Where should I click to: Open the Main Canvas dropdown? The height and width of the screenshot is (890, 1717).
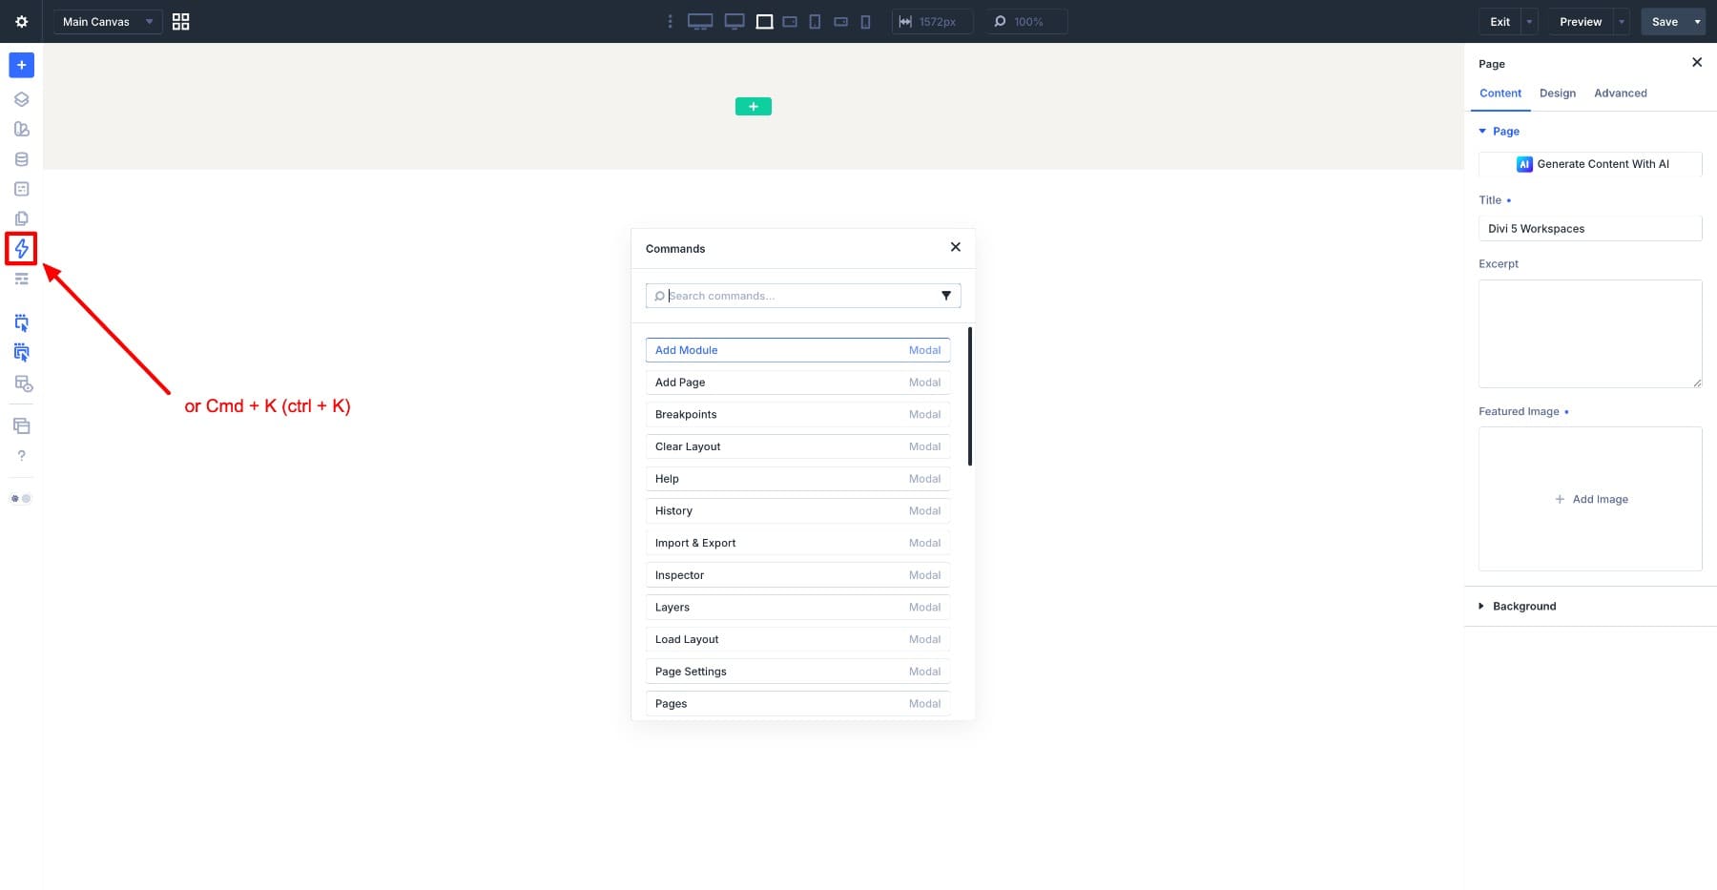(108, 21)
